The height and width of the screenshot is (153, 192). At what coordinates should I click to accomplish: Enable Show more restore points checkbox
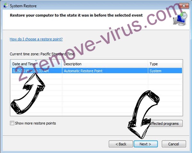(12, 123)
